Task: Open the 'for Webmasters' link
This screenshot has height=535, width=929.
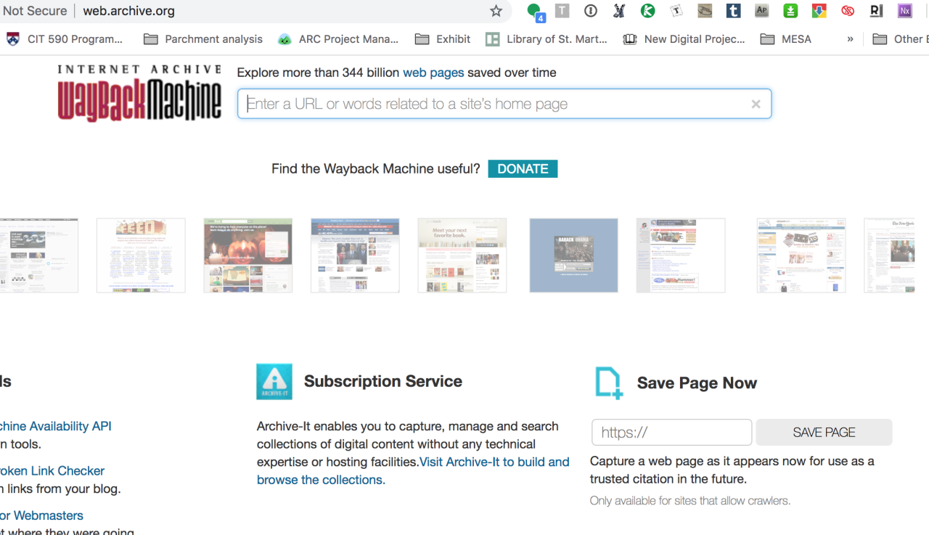Action: coord(41,515)
